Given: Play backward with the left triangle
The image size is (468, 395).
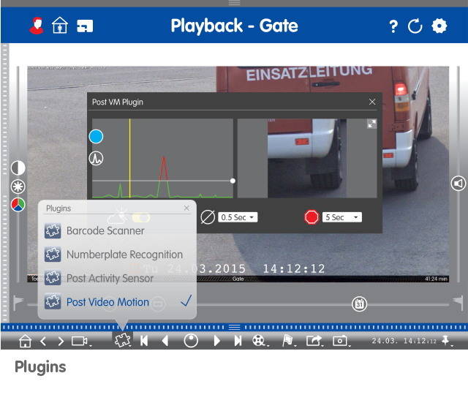Looking at the screenshot, I should point(165,341).
